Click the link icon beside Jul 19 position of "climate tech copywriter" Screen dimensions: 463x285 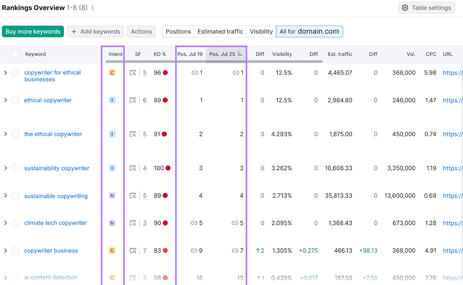tap(193, 223)
